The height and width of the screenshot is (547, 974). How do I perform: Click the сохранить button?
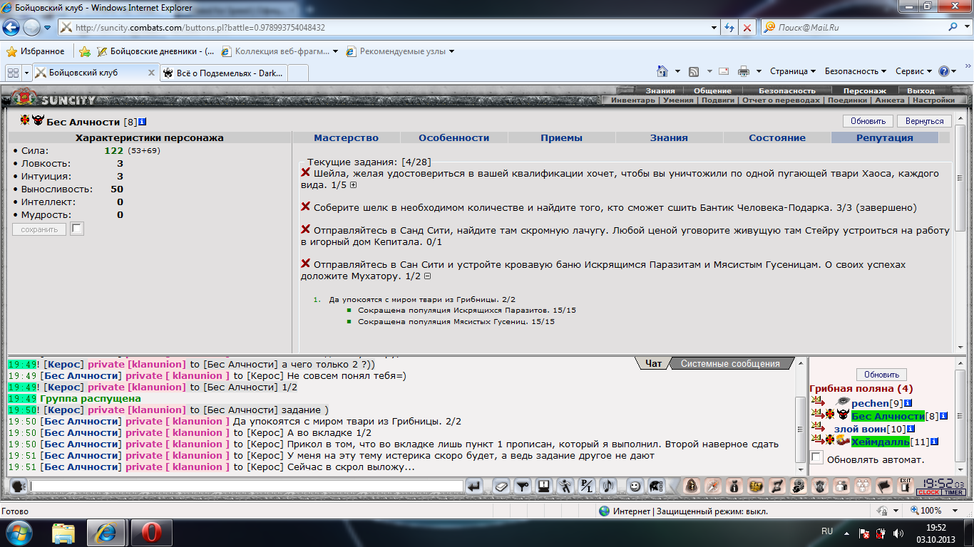tap(39, 229)
